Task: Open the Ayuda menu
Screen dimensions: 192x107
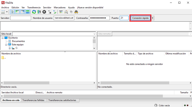Action: 71,7
